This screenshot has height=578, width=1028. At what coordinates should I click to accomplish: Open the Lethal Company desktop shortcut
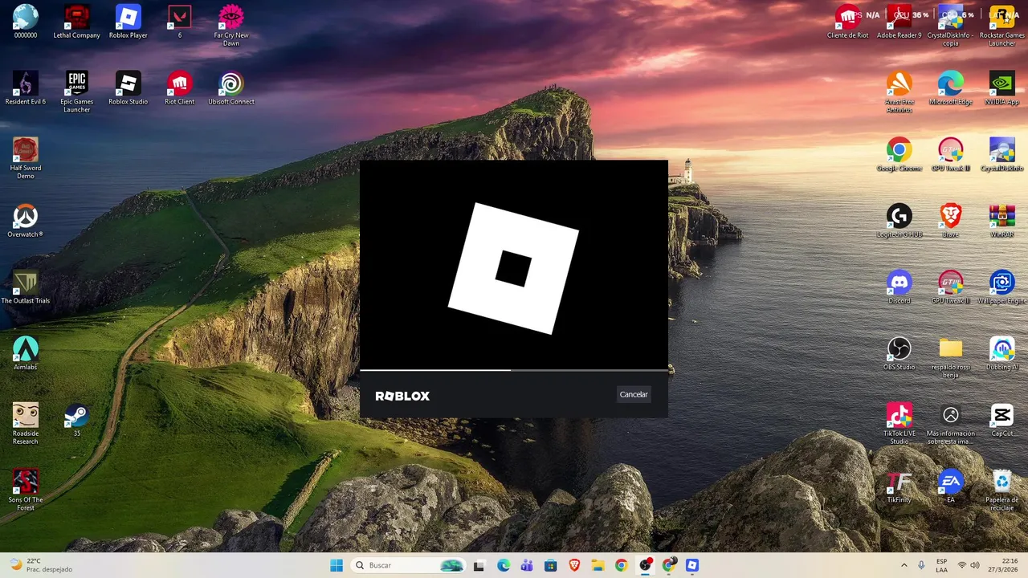coord(77,22)
